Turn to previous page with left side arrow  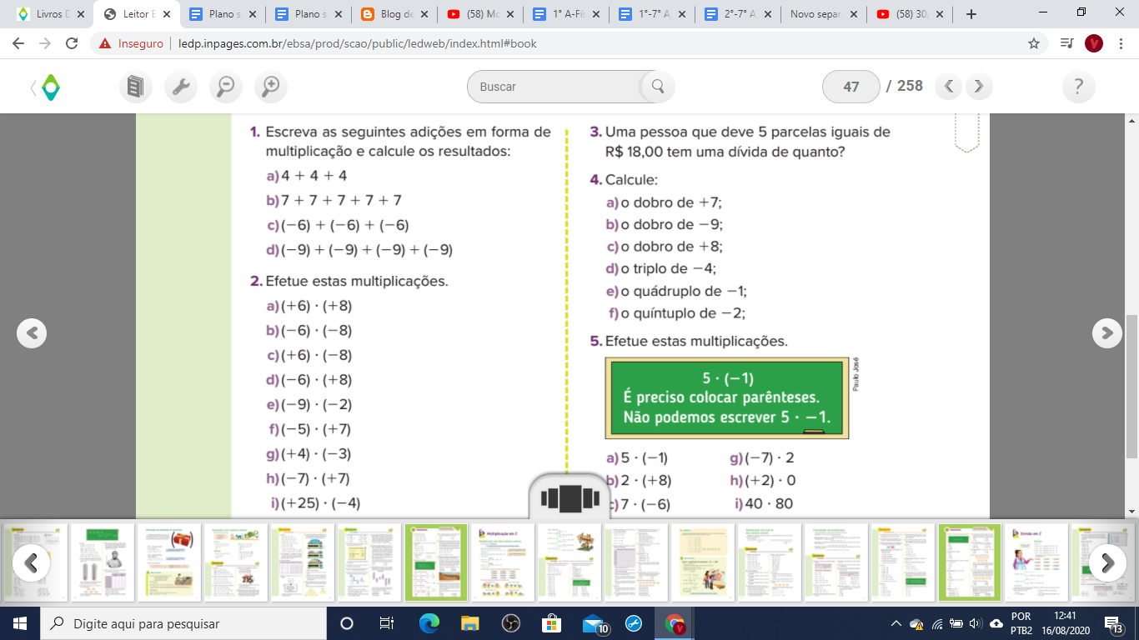click(32, 333)
